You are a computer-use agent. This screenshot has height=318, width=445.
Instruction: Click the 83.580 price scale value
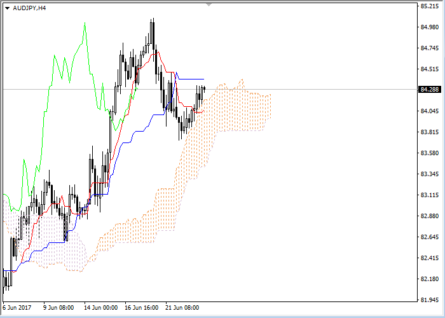click(x=429, y=153)
